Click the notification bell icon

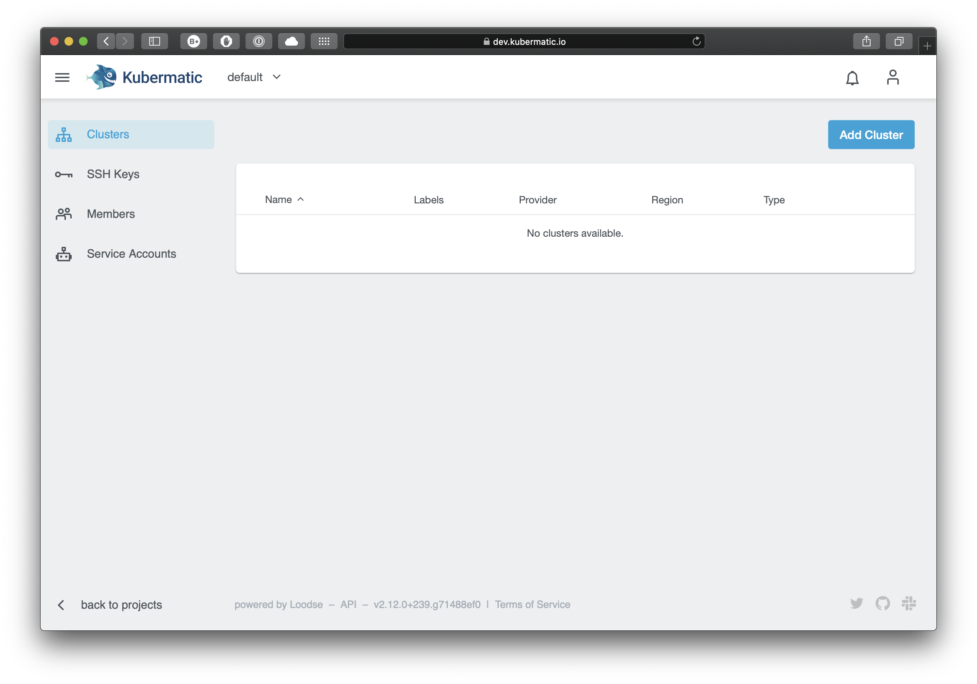(852, 77)
